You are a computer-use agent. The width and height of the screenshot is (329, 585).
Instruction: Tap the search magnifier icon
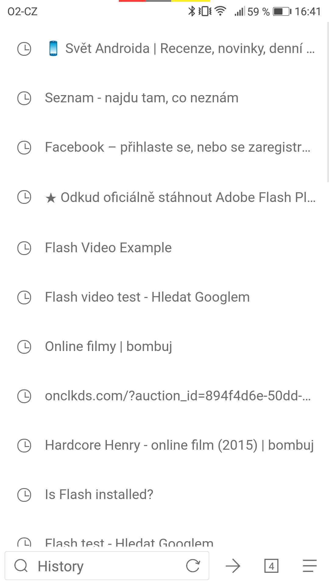point(21,566)
